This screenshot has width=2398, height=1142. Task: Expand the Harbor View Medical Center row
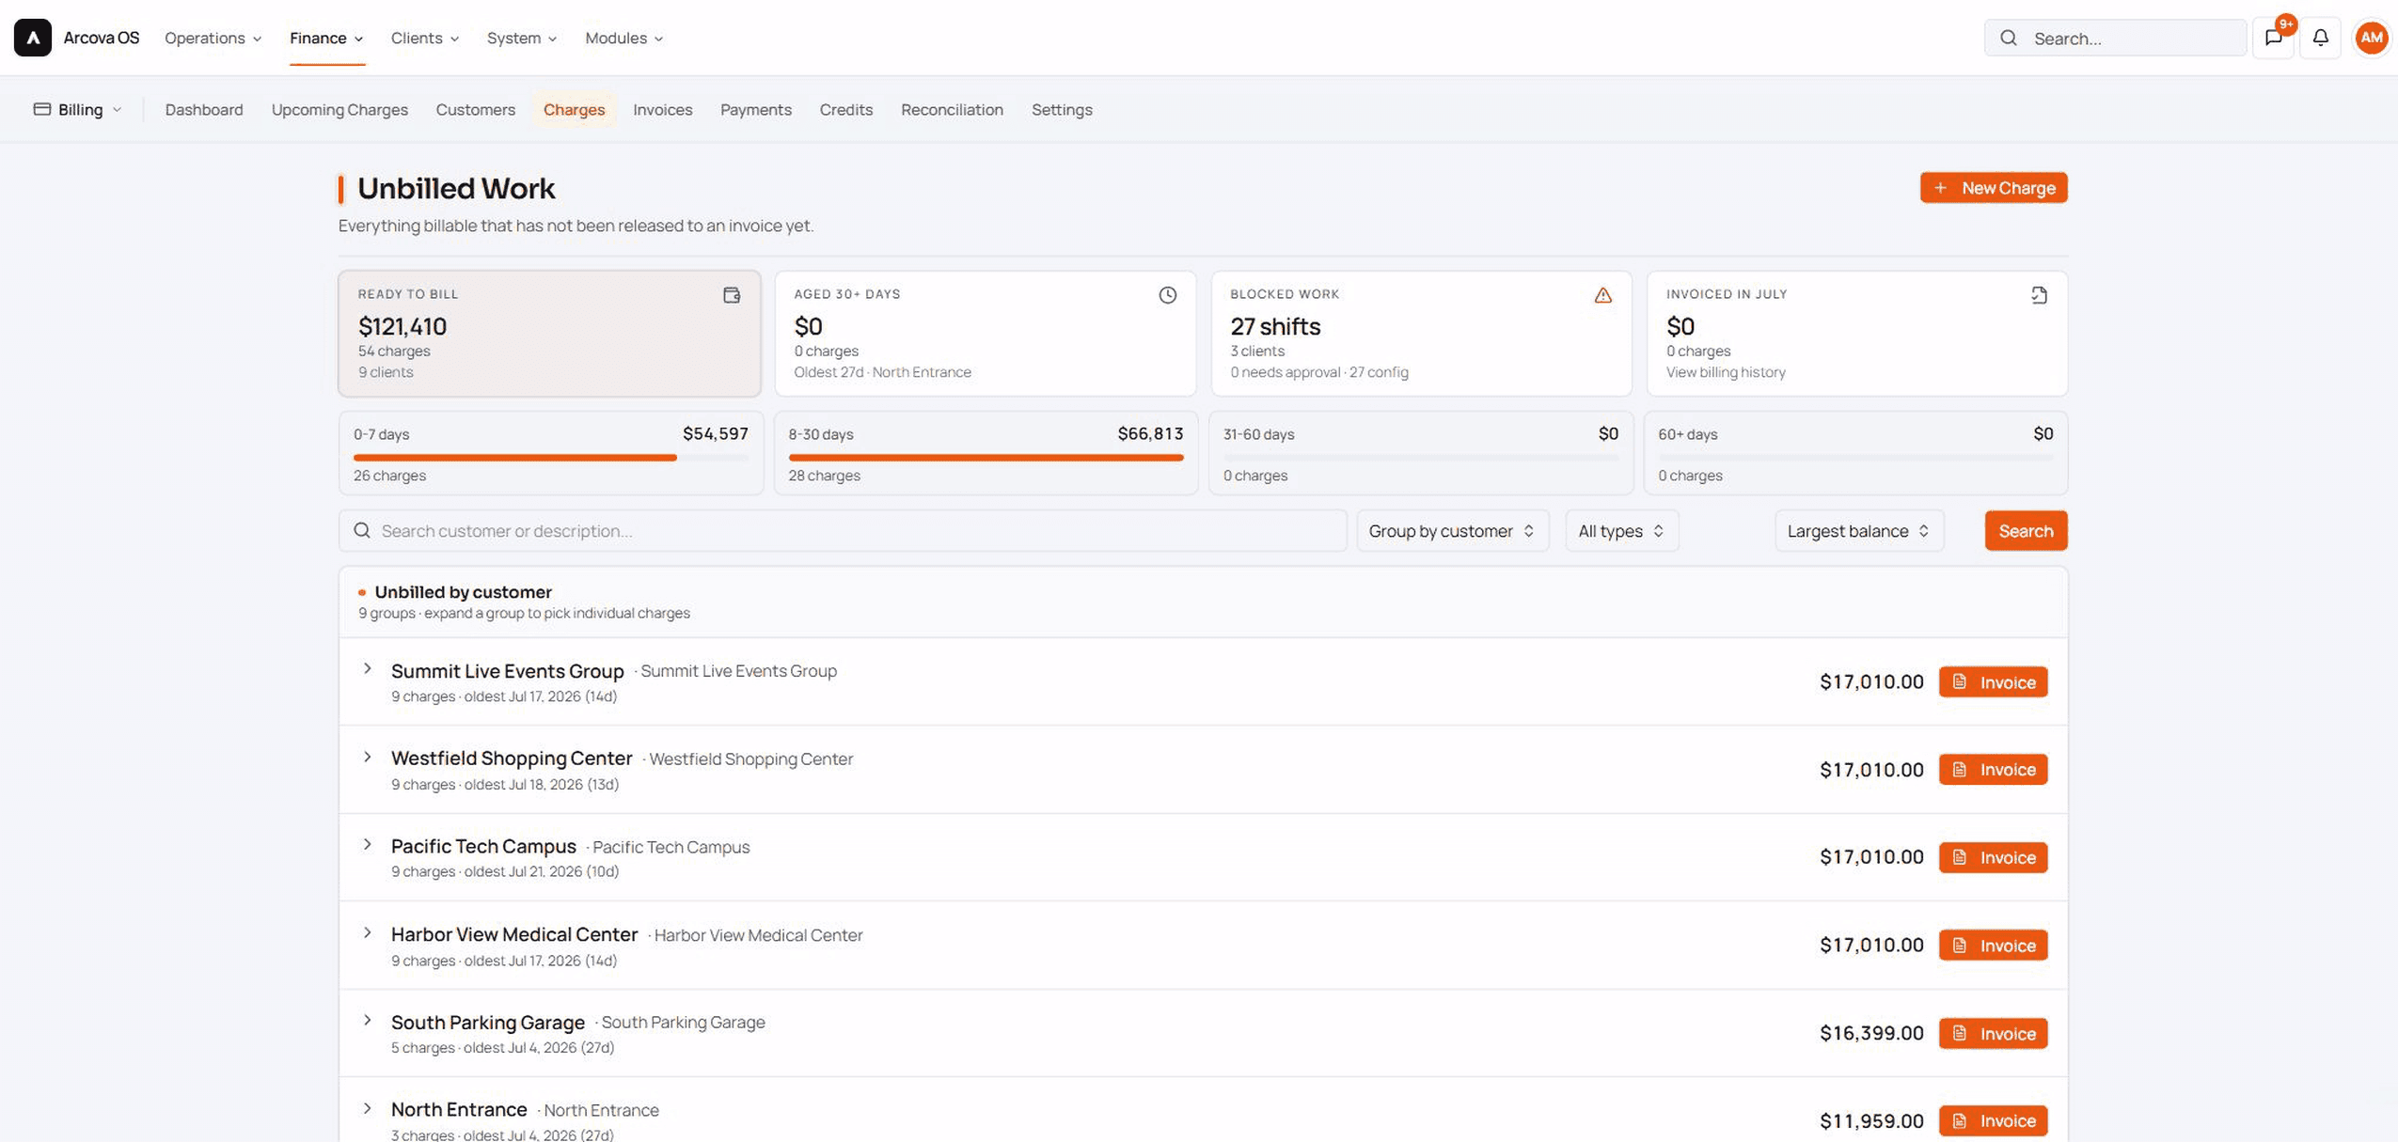[368, 933]
